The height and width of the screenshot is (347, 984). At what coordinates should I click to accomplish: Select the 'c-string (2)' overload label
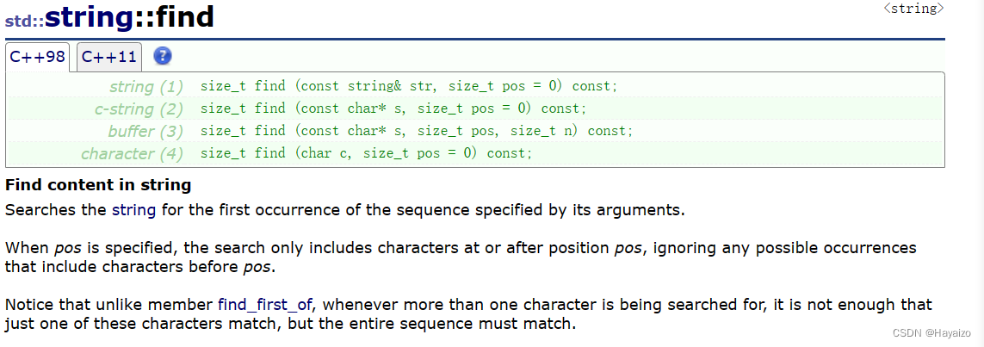coord(139,109)
